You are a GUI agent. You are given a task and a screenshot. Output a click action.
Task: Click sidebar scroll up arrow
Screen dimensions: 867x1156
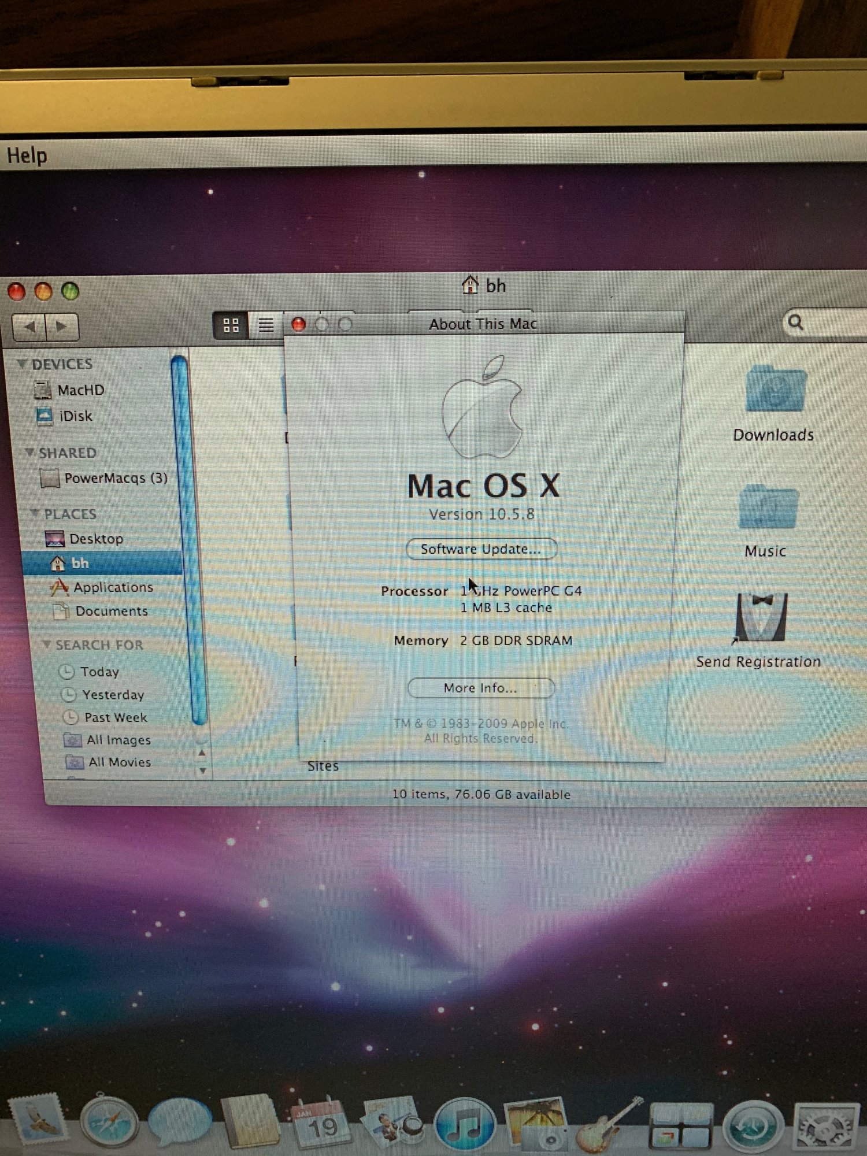[202, 753]
